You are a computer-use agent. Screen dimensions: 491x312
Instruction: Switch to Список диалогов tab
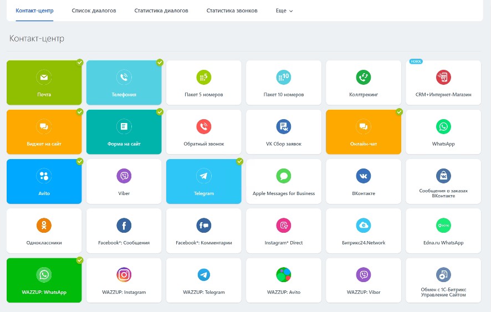click(94, 11)
